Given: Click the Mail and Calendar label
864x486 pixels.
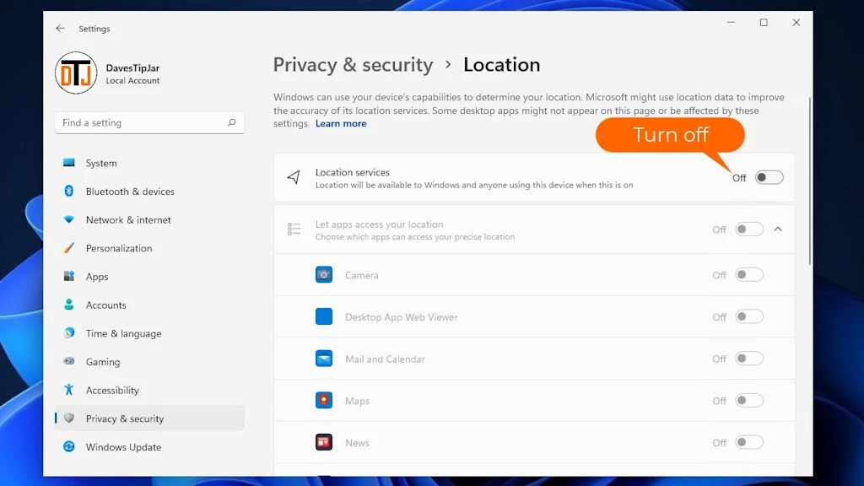Looking at the screenshot, I should click(385, 359).
